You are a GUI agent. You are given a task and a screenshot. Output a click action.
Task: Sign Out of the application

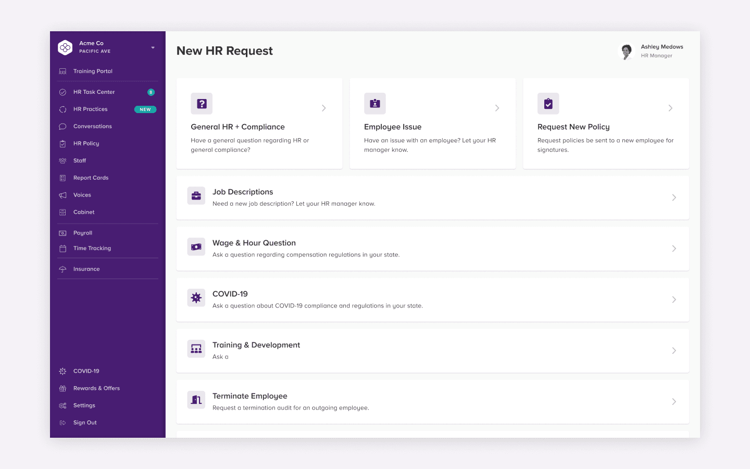click(85, 423)
